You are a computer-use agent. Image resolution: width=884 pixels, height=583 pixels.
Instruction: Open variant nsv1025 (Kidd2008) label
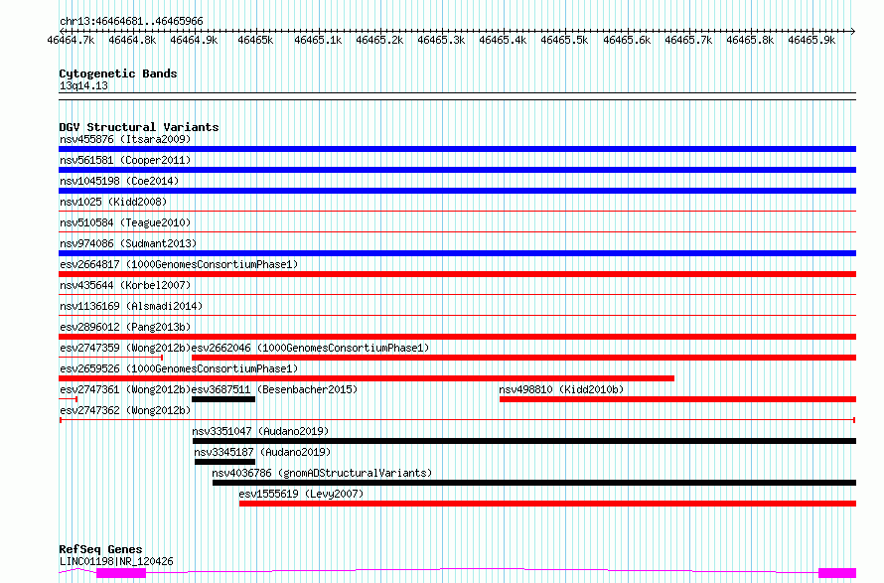[113, 202]
